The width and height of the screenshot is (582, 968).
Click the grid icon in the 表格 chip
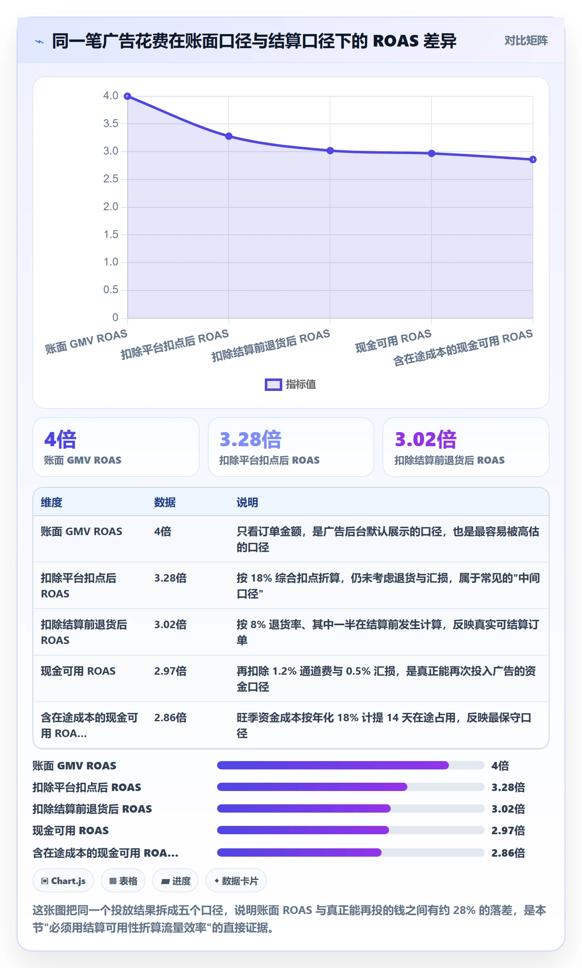coord(113,881)
